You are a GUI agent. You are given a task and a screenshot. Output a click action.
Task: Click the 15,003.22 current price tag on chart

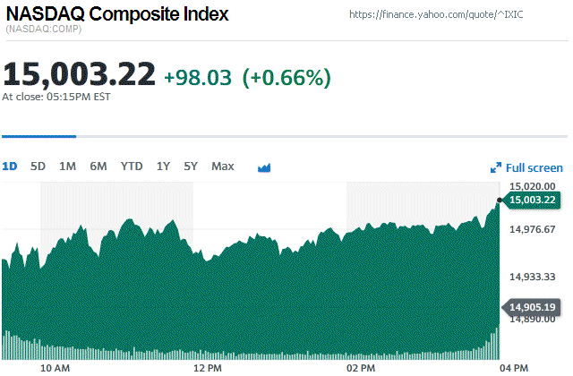click(532, 200)
